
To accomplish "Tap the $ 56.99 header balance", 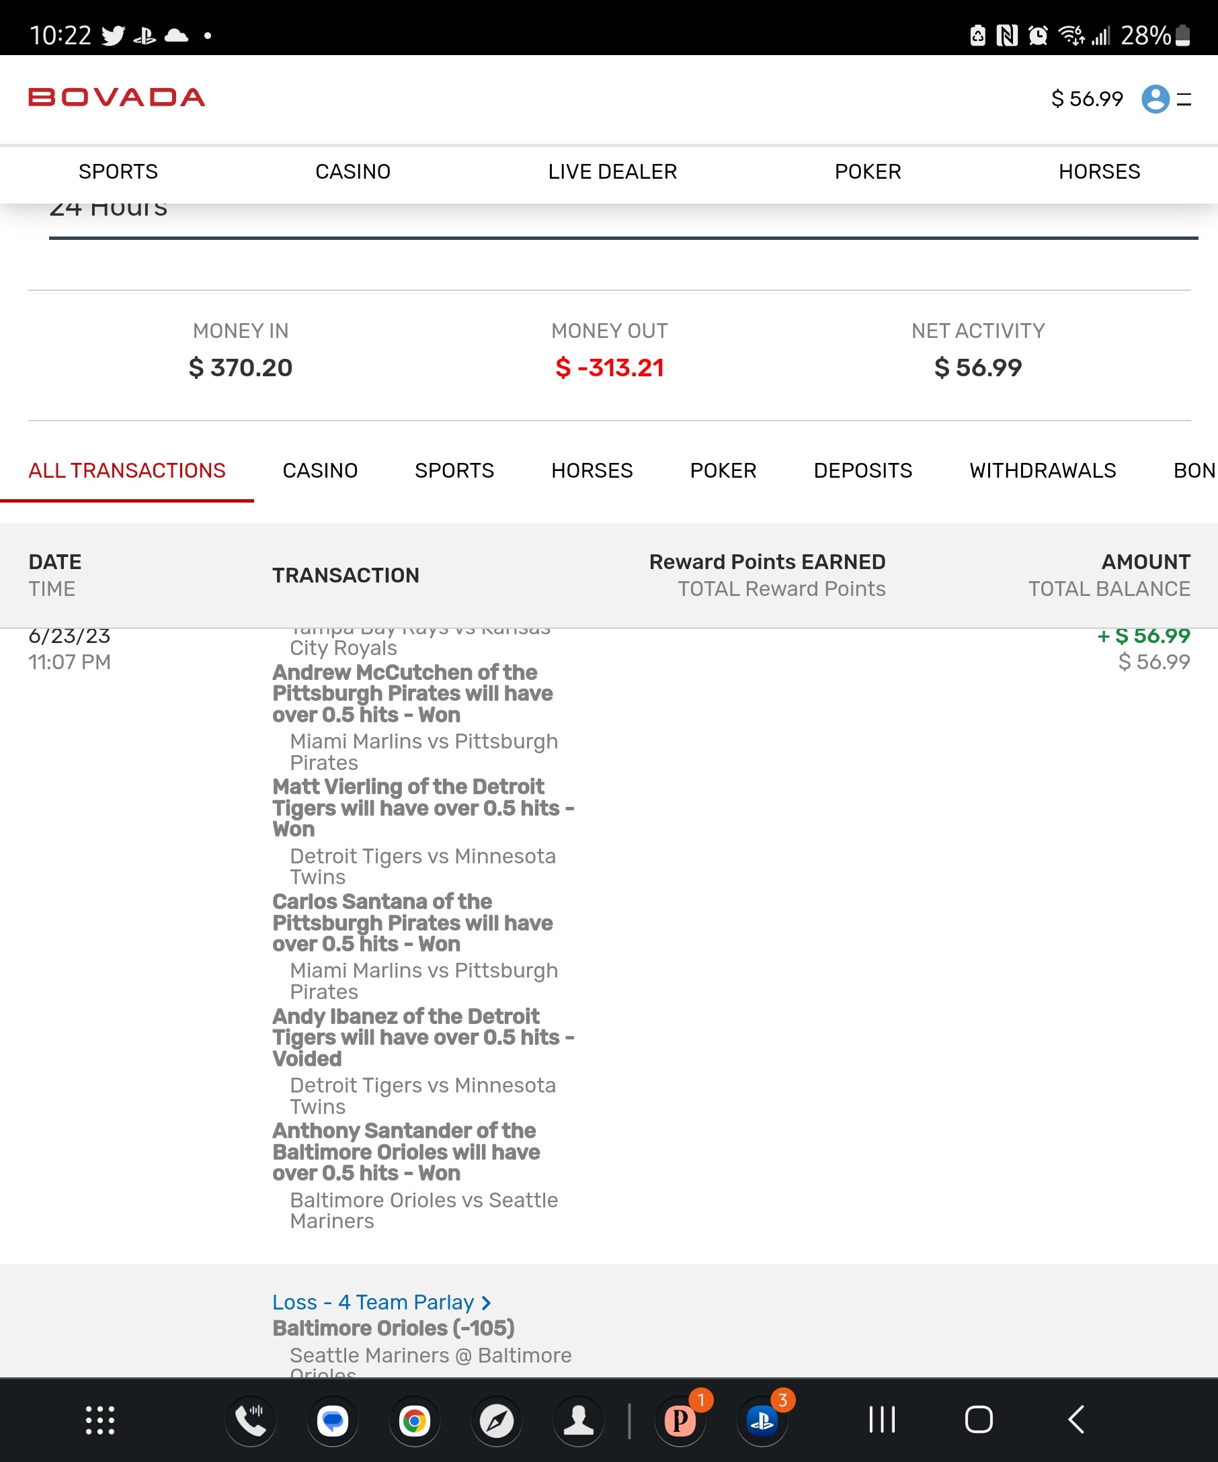I will pyautogui.click(x=1086, y=99).
